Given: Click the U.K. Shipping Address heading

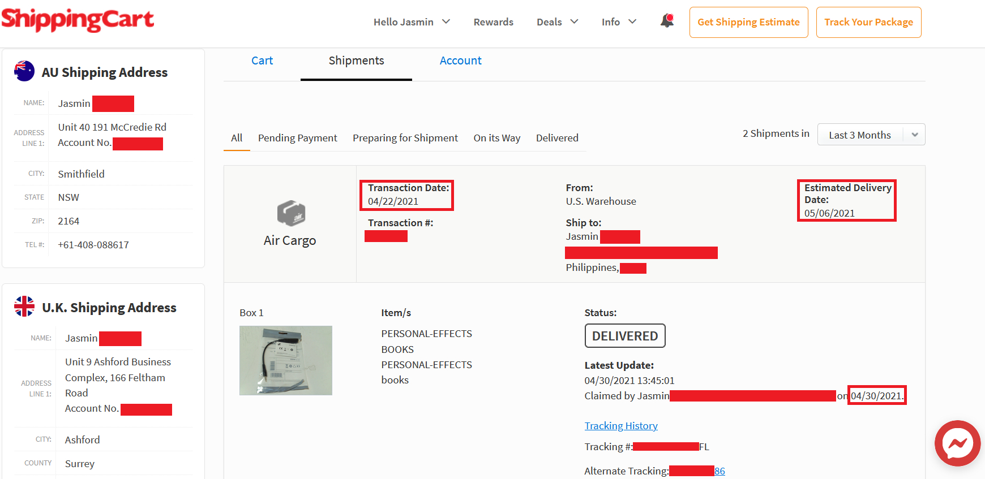Looking at the screenshot, I should coord(109,308).
